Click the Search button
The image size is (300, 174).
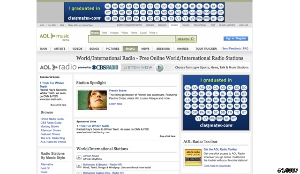click(x=186, y=39)
